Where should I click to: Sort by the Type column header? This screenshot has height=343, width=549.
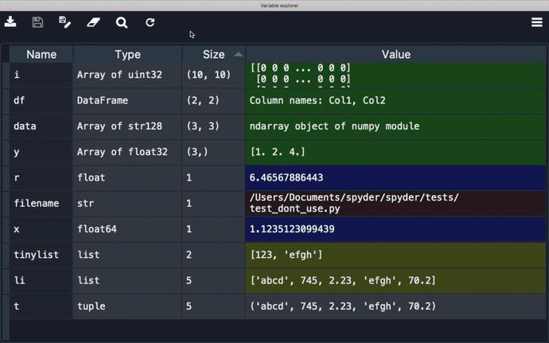pyautogui.click(x=128, y=54)
